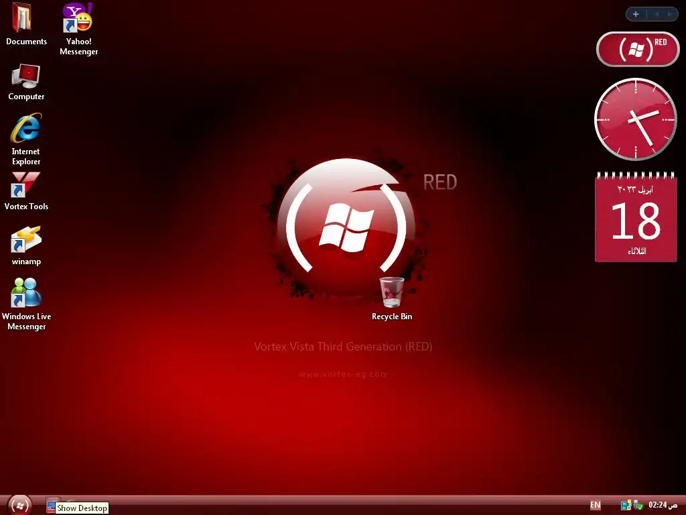Click the RED Windows logo gadget
The image size is (686, 515).
638,49
